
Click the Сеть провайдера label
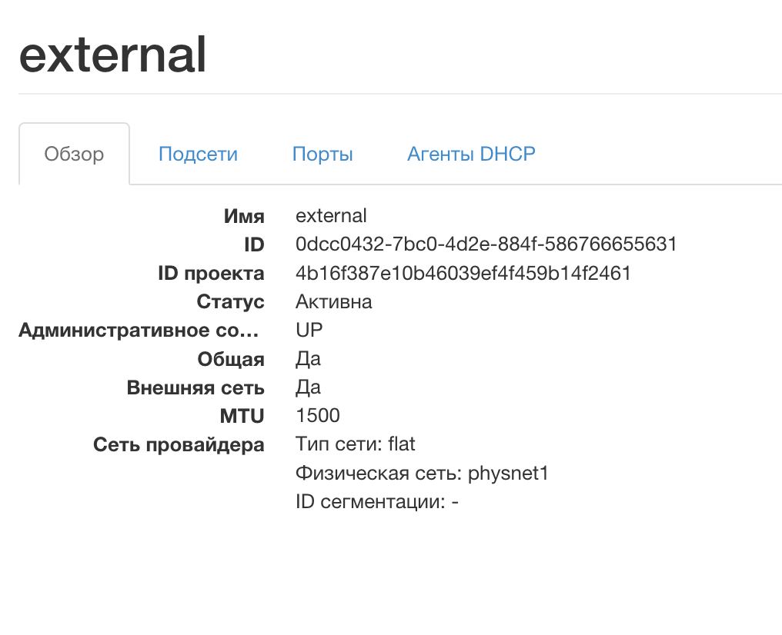click(179, 445)
